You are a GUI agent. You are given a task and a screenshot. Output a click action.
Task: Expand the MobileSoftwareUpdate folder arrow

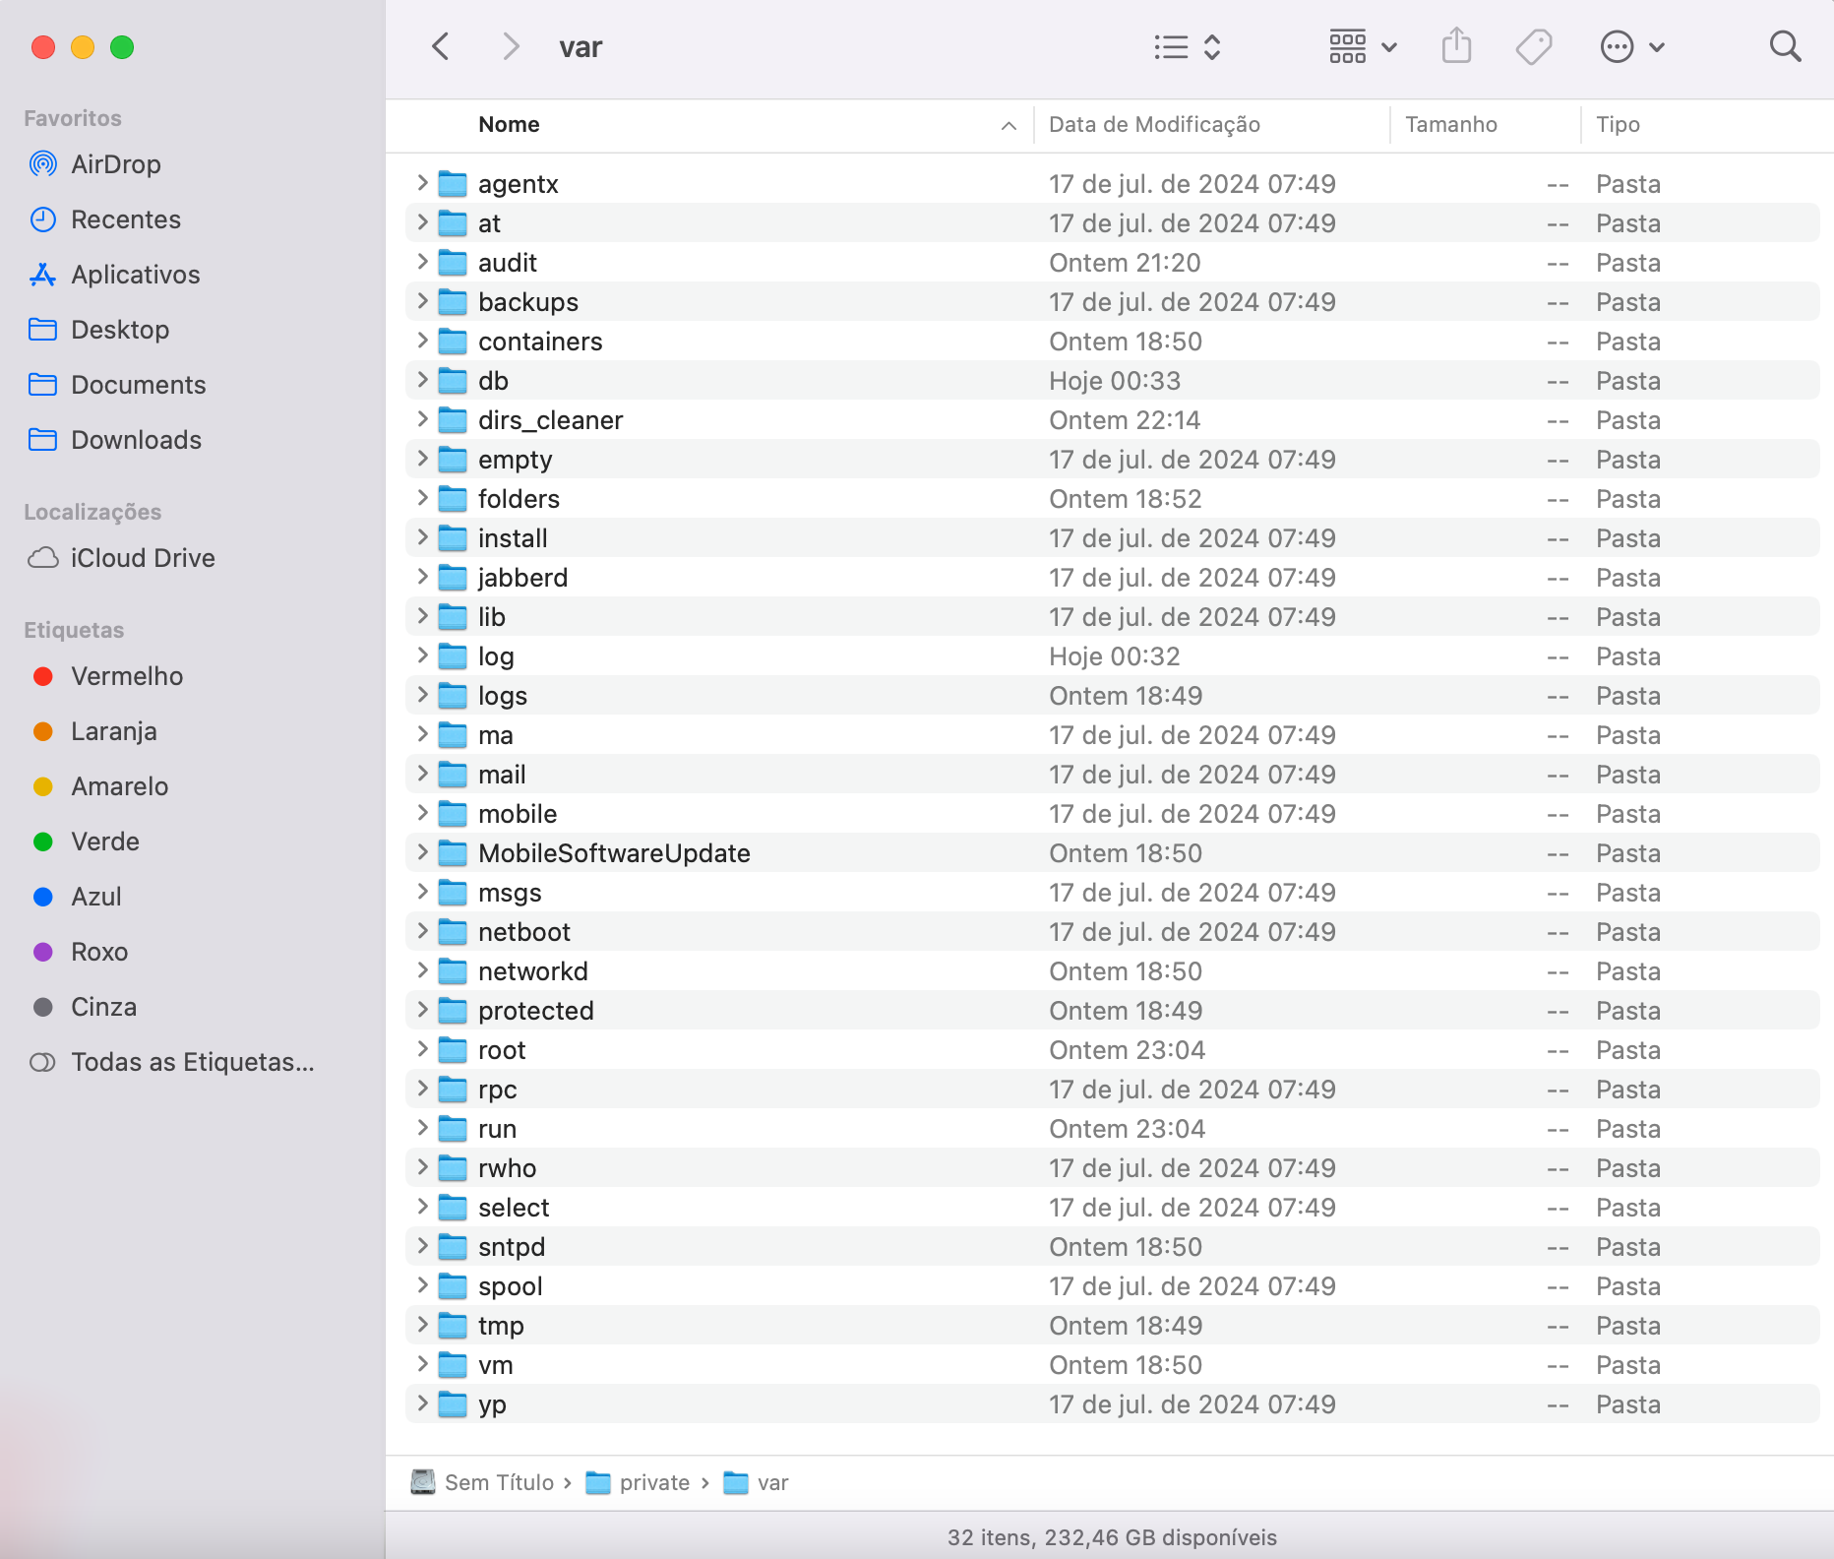(x=422, y=852)
